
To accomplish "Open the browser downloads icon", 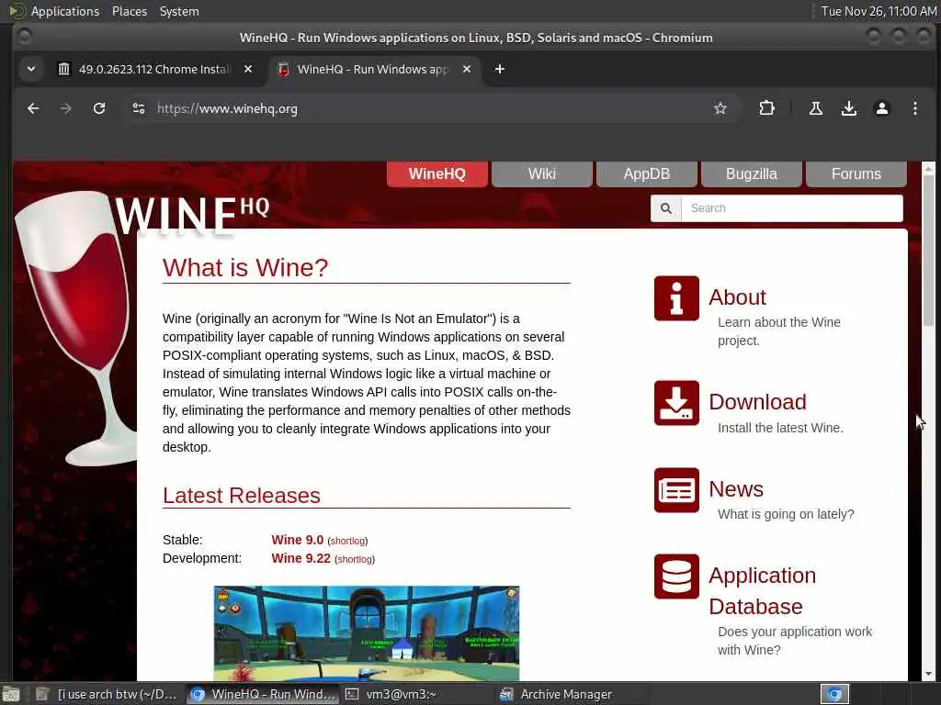I will tap(848, 108).
